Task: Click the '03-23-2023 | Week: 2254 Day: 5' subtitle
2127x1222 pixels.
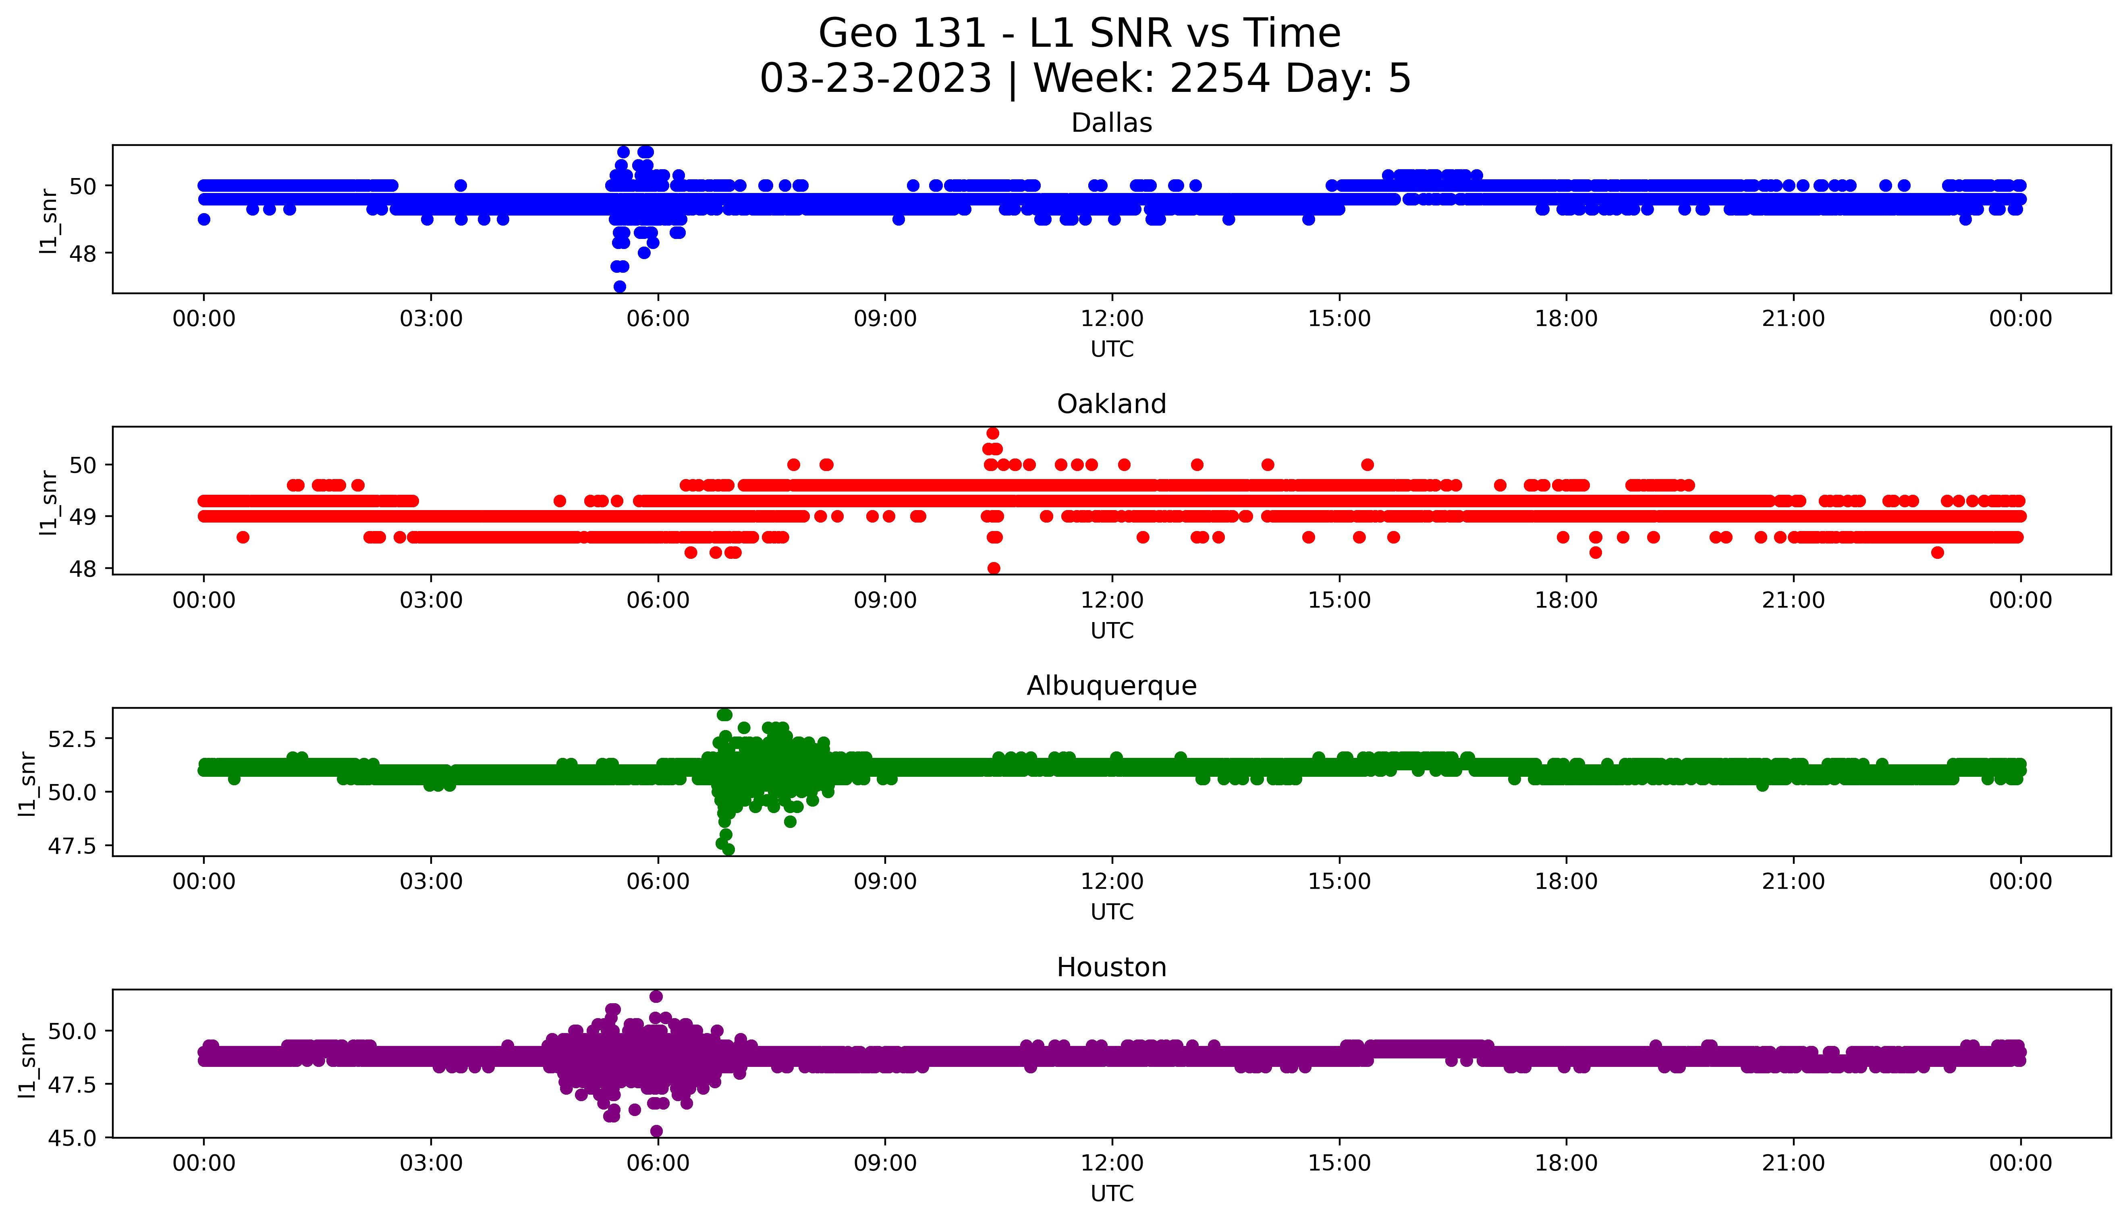Action: tap(1085, 79)
